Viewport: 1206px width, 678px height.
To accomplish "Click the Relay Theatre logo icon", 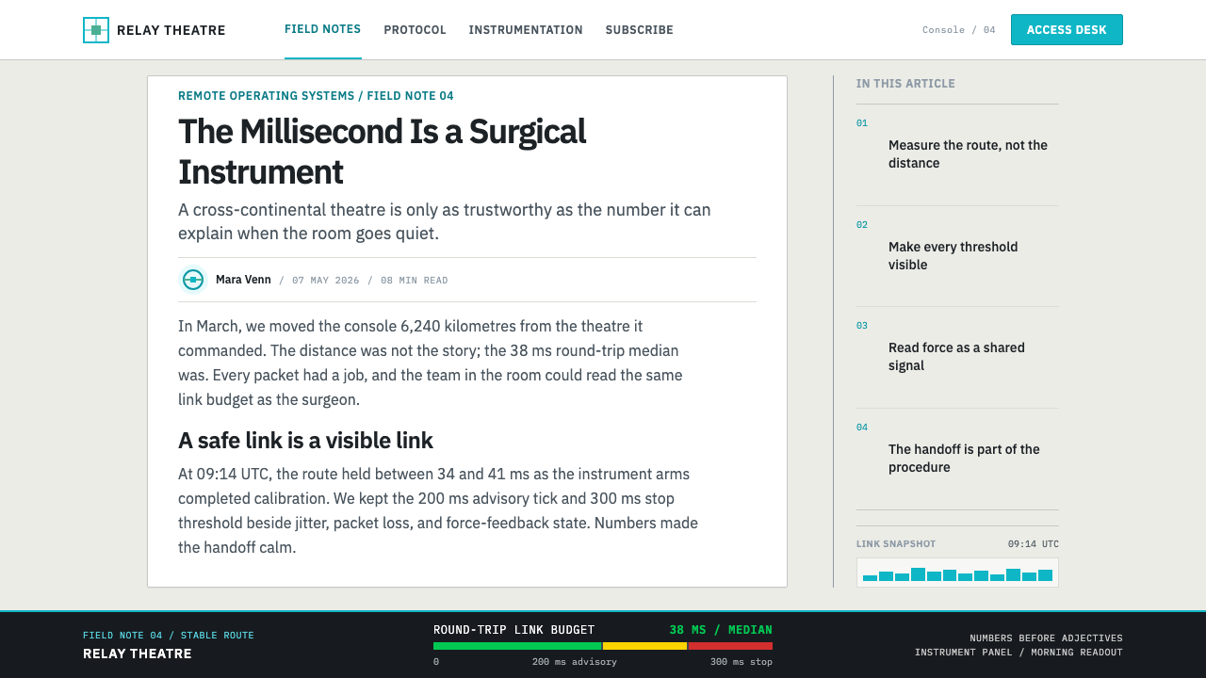I will tap(96, 30).
